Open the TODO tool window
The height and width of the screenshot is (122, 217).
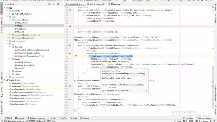pyautogui.click(x=8, y=118)
